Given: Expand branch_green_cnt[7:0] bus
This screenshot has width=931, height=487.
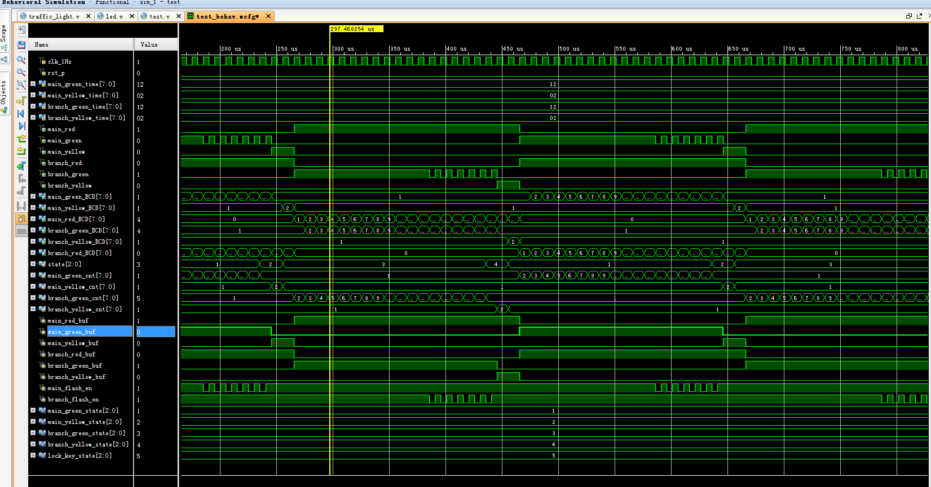Looking at the screenshot, I should 33,298.
